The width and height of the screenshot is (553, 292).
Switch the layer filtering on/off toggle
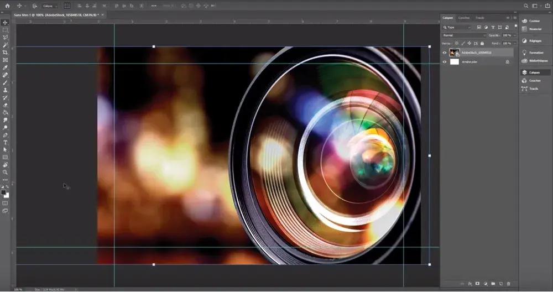515,26
